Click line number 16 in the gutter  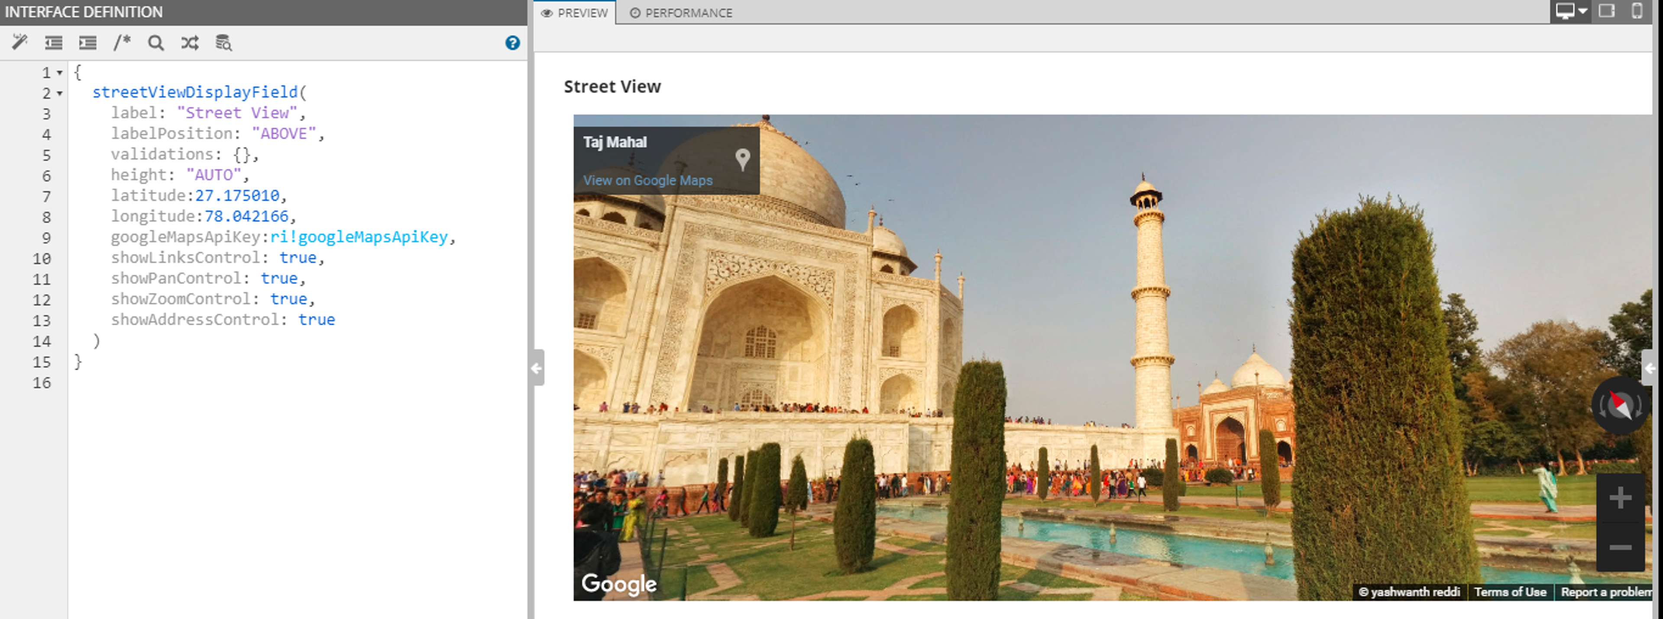tap(42, 382)
